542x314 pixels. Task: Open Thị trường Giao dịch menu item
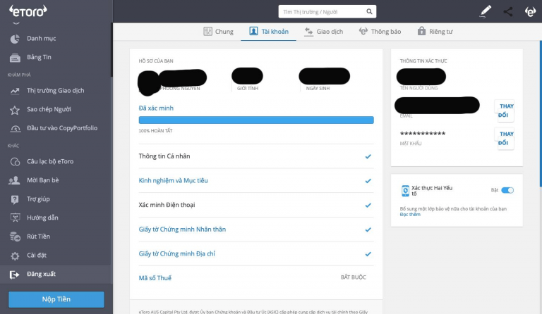[x=55, y=91]
